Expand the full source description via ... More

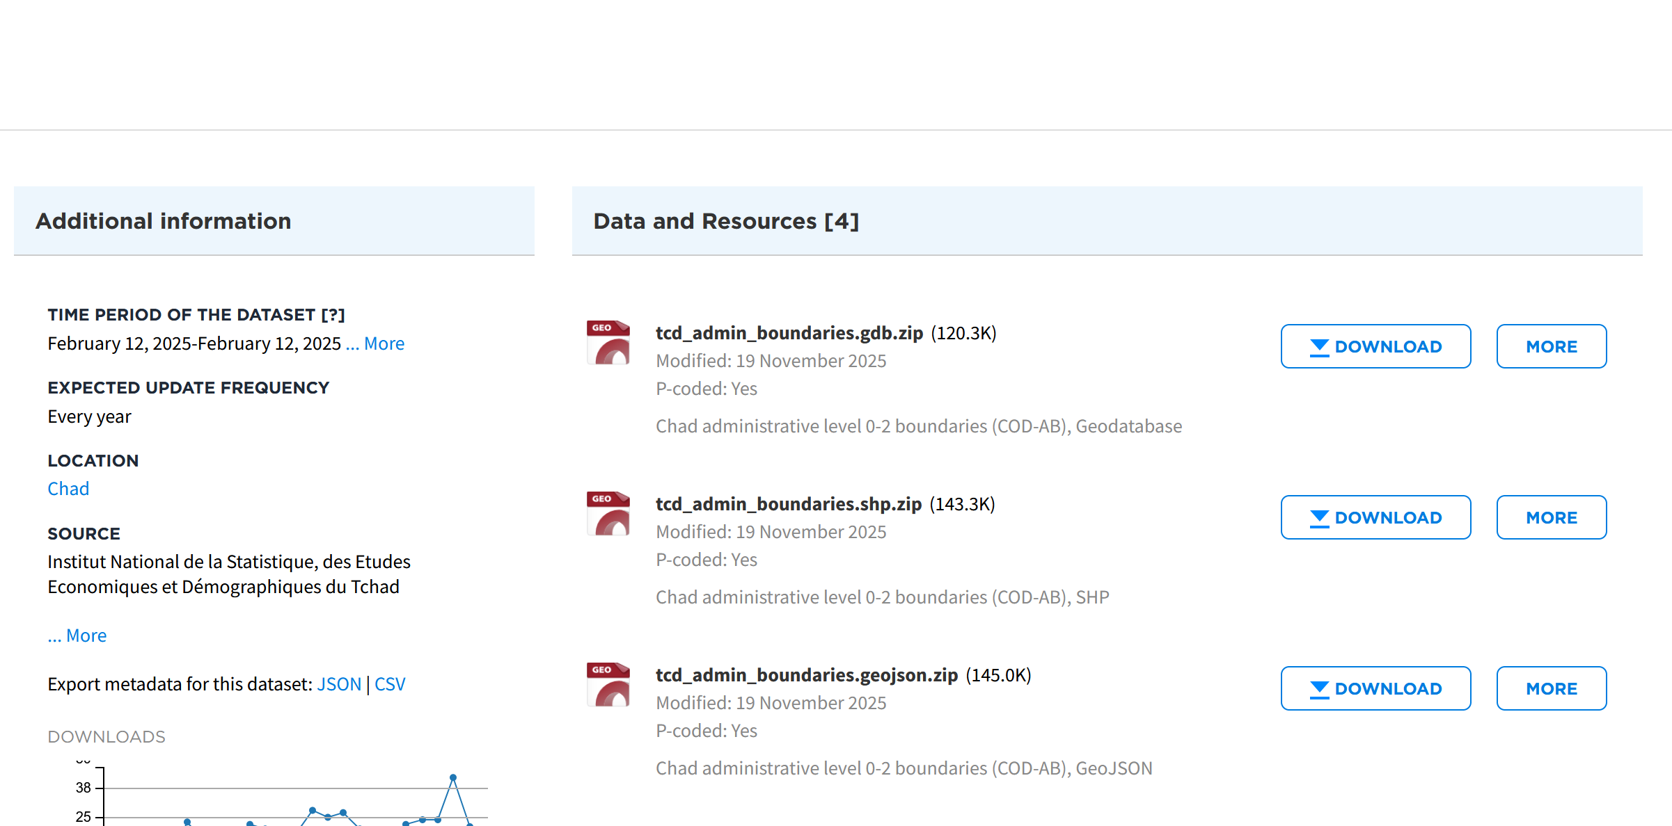77,635
